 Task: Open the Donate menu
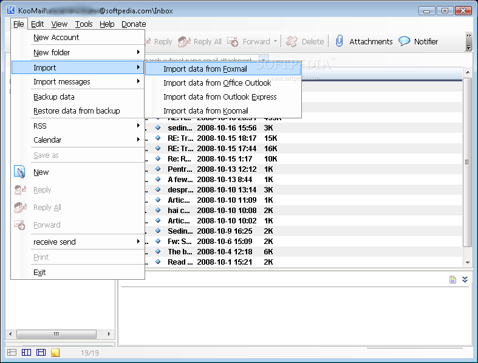(134, 24)
